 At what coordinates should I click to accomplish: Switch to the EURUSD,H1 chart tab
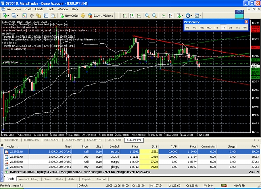click(x=52, y=140)
